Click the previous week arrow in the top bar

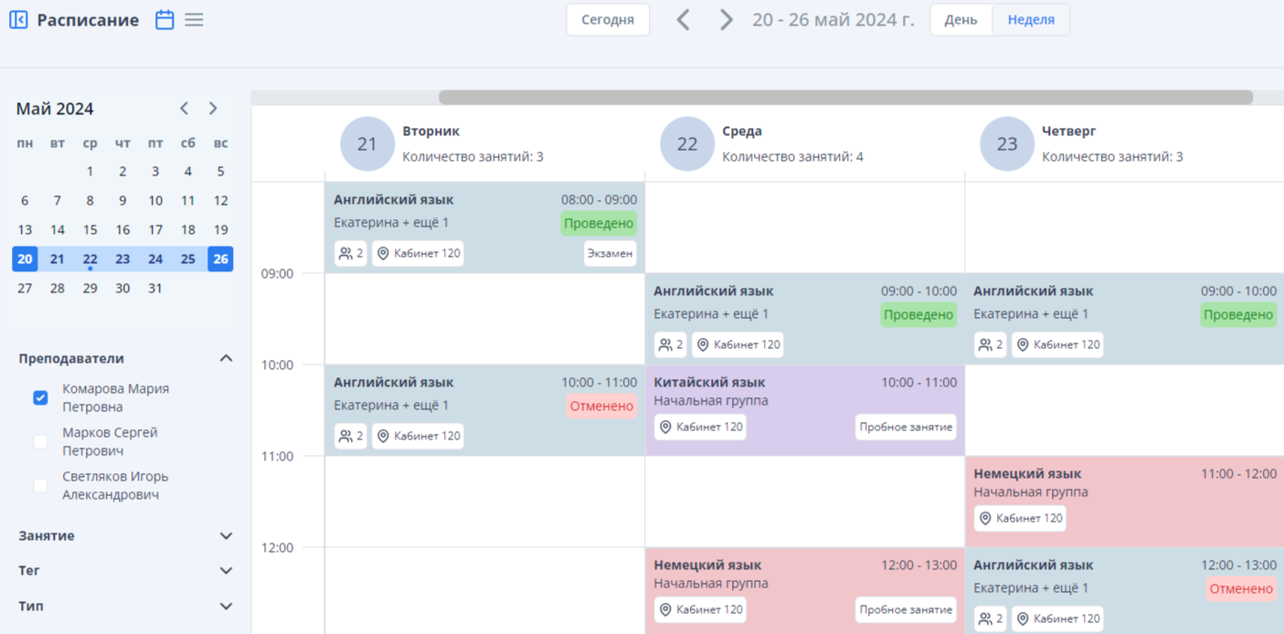point(683,19)
